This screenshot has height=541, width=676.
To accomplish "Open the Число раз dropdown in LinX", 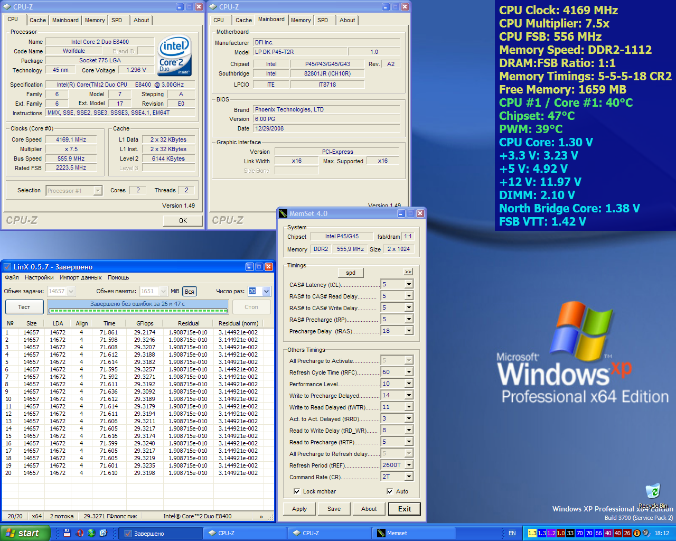I will [x=266, y=291].
